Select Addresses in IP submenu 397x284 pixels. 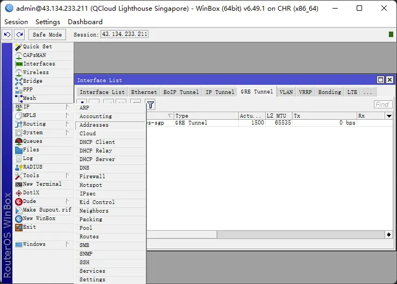click(x=111, y=125)
